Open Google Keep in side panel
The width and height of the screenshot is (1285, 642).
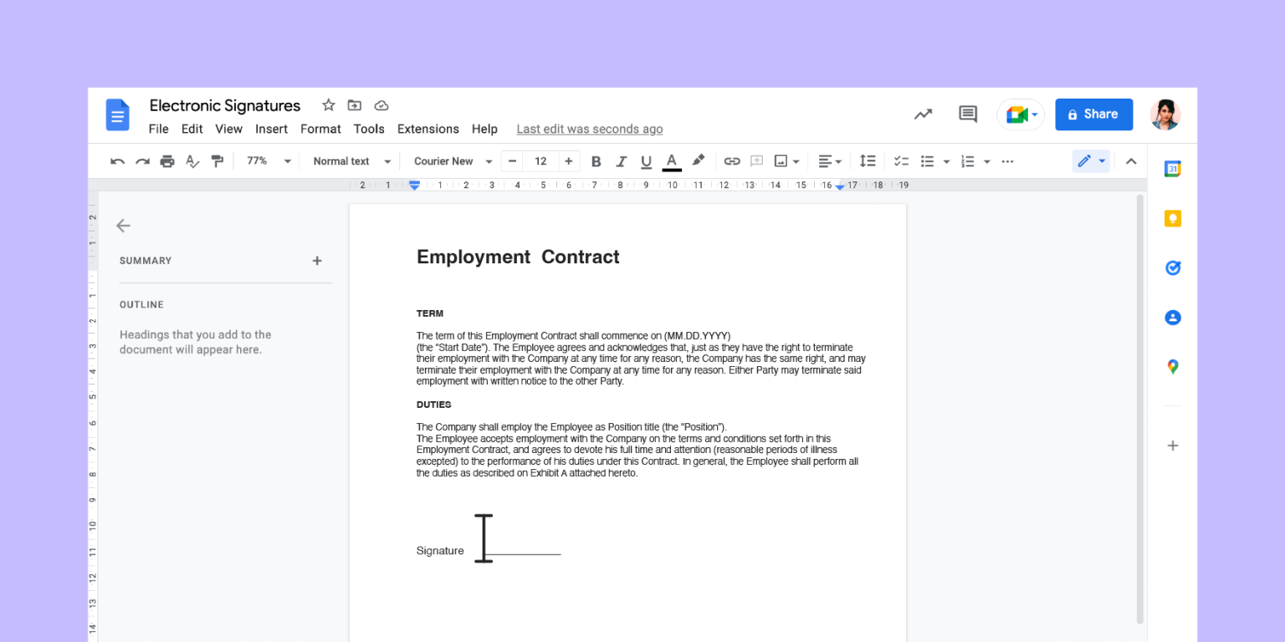coord(1173,219)
